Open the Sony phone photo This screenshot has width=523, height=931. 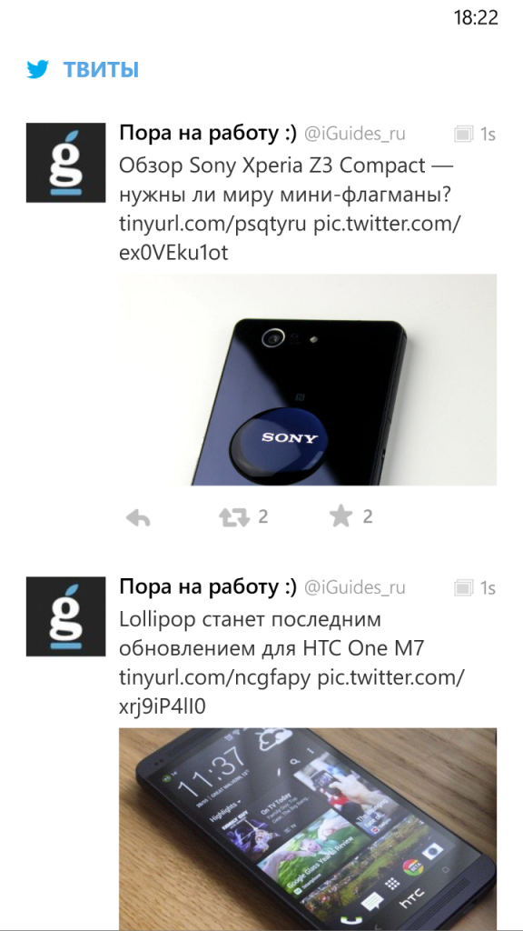(308, 379)
